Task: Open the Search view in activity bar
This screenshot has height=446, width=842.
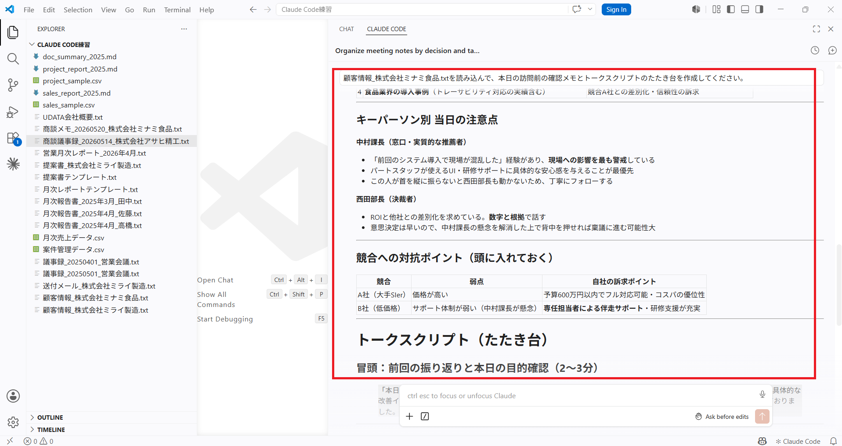Action: point(13,59)
